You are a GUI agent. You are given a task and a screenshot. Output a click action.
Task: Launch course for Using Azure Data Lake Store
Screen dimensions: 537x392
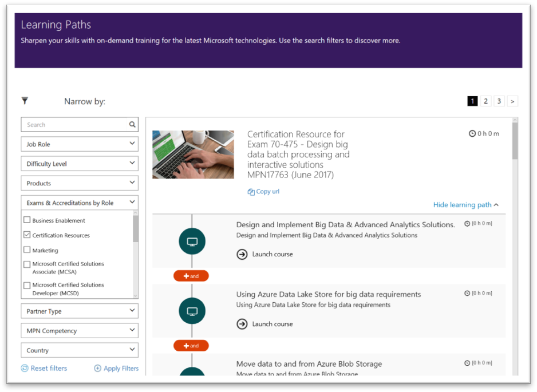coord(273,324)
